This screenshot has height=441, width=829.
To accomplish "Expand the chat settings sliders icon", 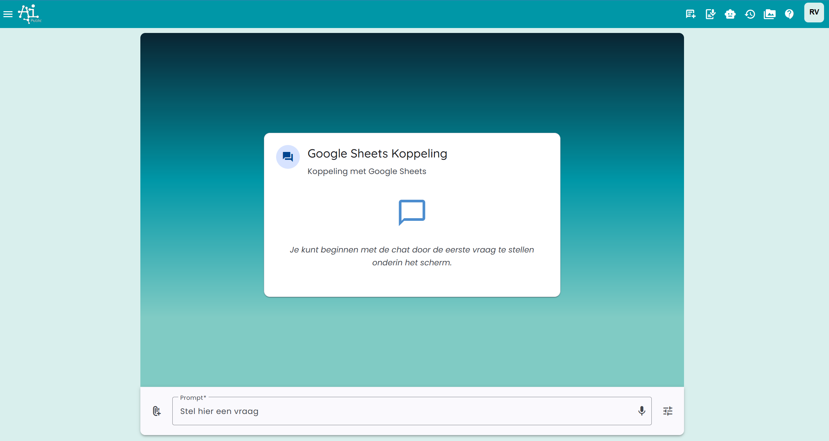I will pyautogui.click(x=668, y=411).
